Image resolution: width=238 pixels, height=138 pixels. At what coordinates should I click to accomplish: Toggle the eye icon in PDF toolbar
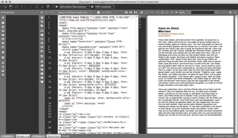tap(176, 13)
